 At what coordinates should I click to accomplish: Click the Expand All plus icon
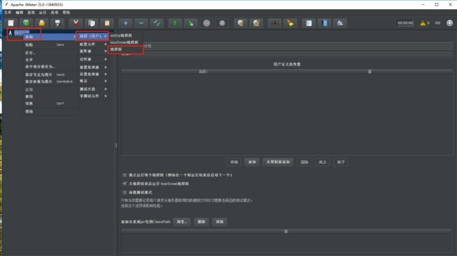(x=126, y=23)
